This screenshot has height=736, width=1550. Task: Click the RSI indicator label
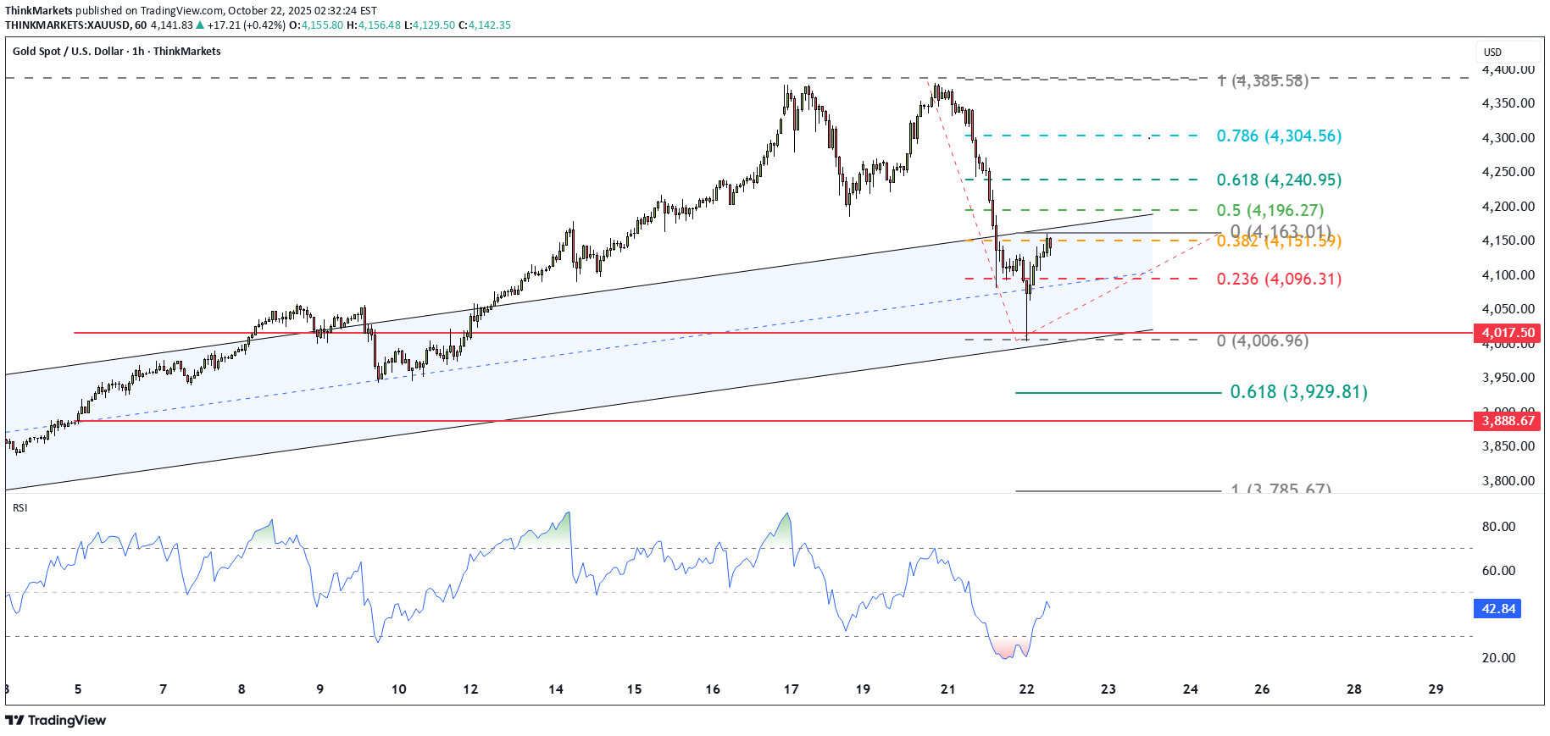click(20, 508)
